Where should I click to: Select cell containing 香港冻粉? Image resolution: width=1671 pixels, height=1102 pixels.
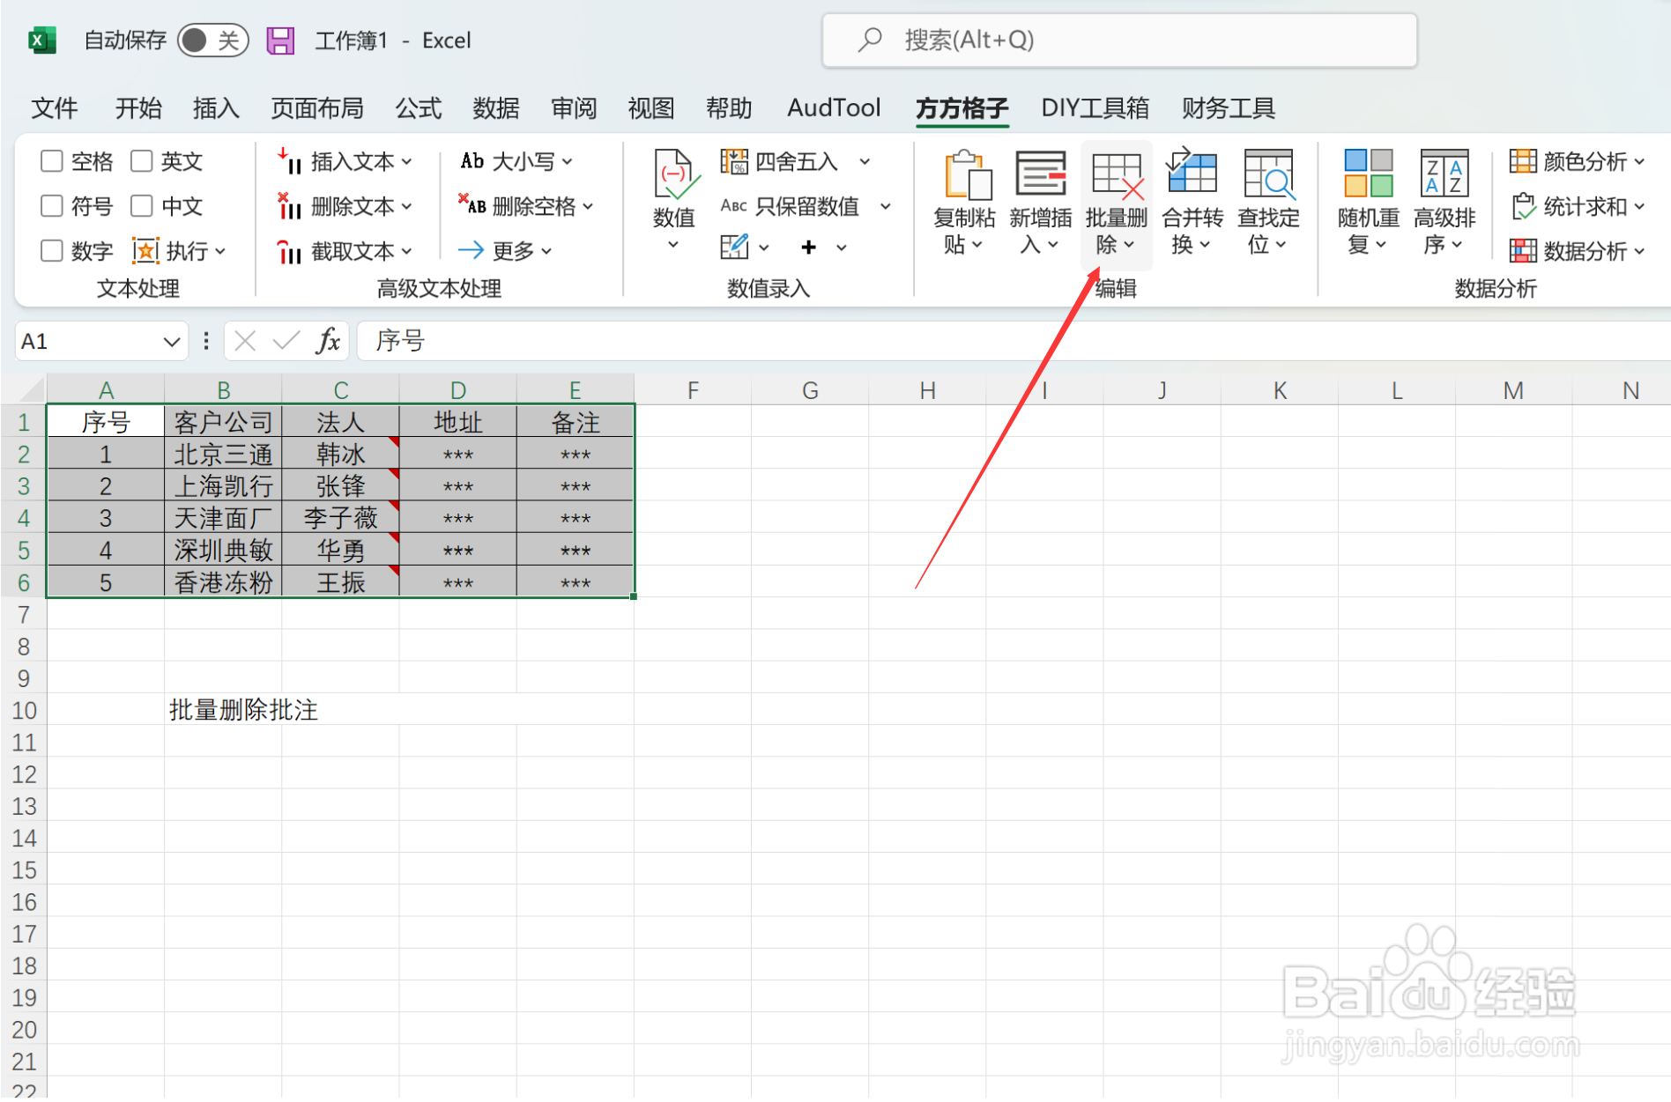click(x=223, y=582)
